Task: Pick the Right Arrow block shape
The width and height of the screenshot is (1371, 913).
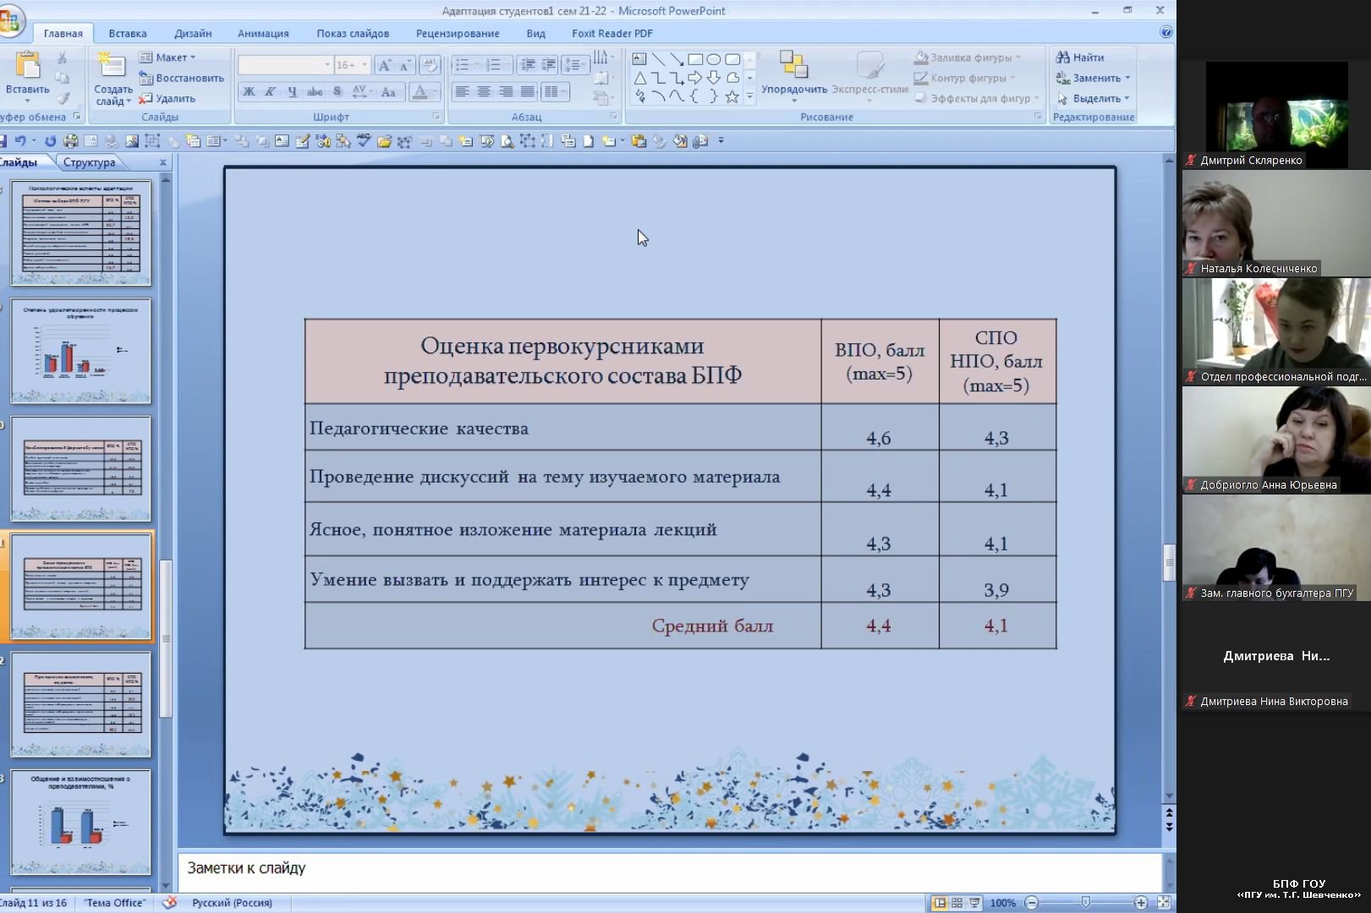Action: point(695,78)
